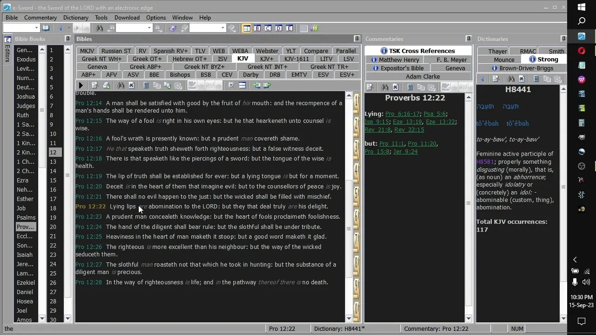Open the Psa 5:6 cross reference link
Viewport: 596px width, 335px height.
point(435,114)
